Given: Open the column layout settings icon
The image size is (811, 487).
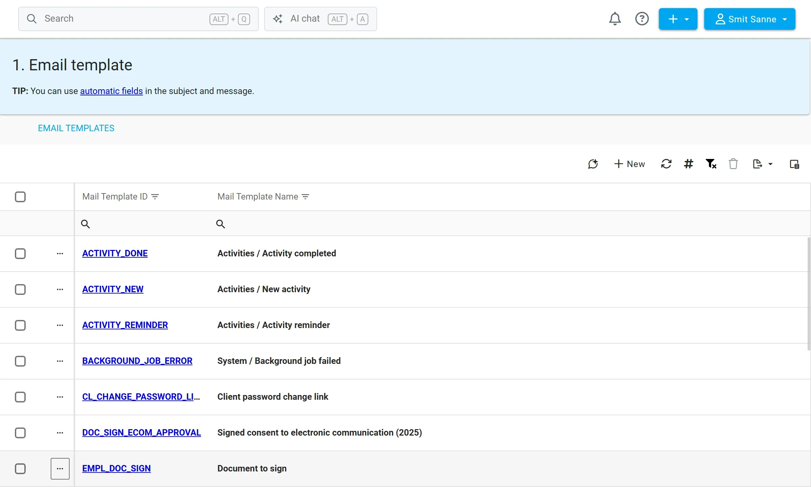Looking at the screenshot, I should coord(794,164).
